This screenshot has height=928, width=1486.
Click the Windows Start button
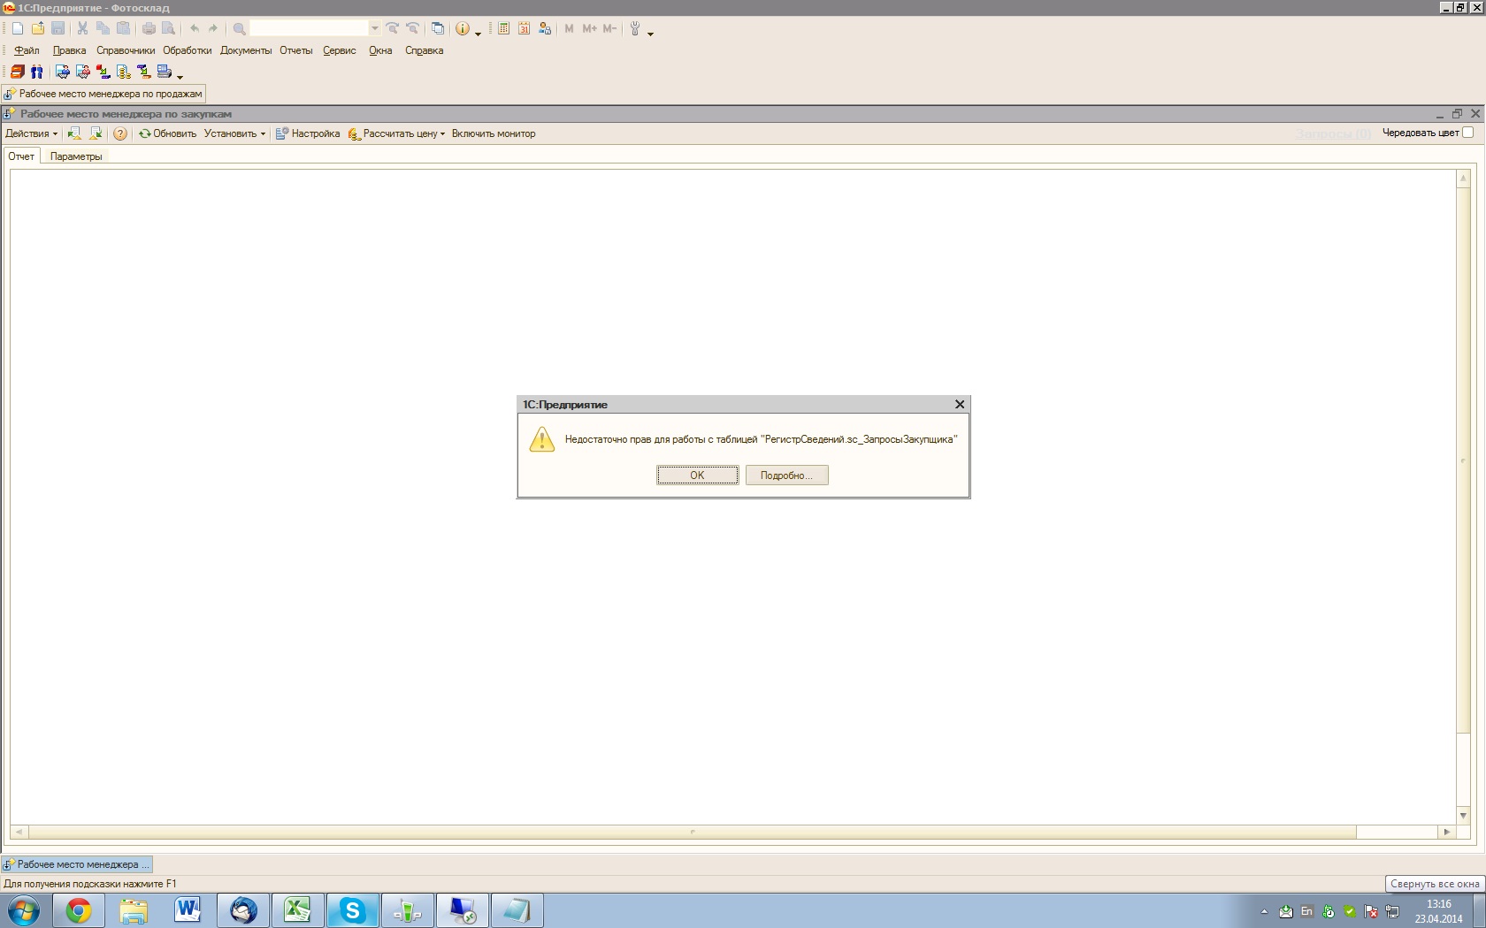[x=24, y=910]
